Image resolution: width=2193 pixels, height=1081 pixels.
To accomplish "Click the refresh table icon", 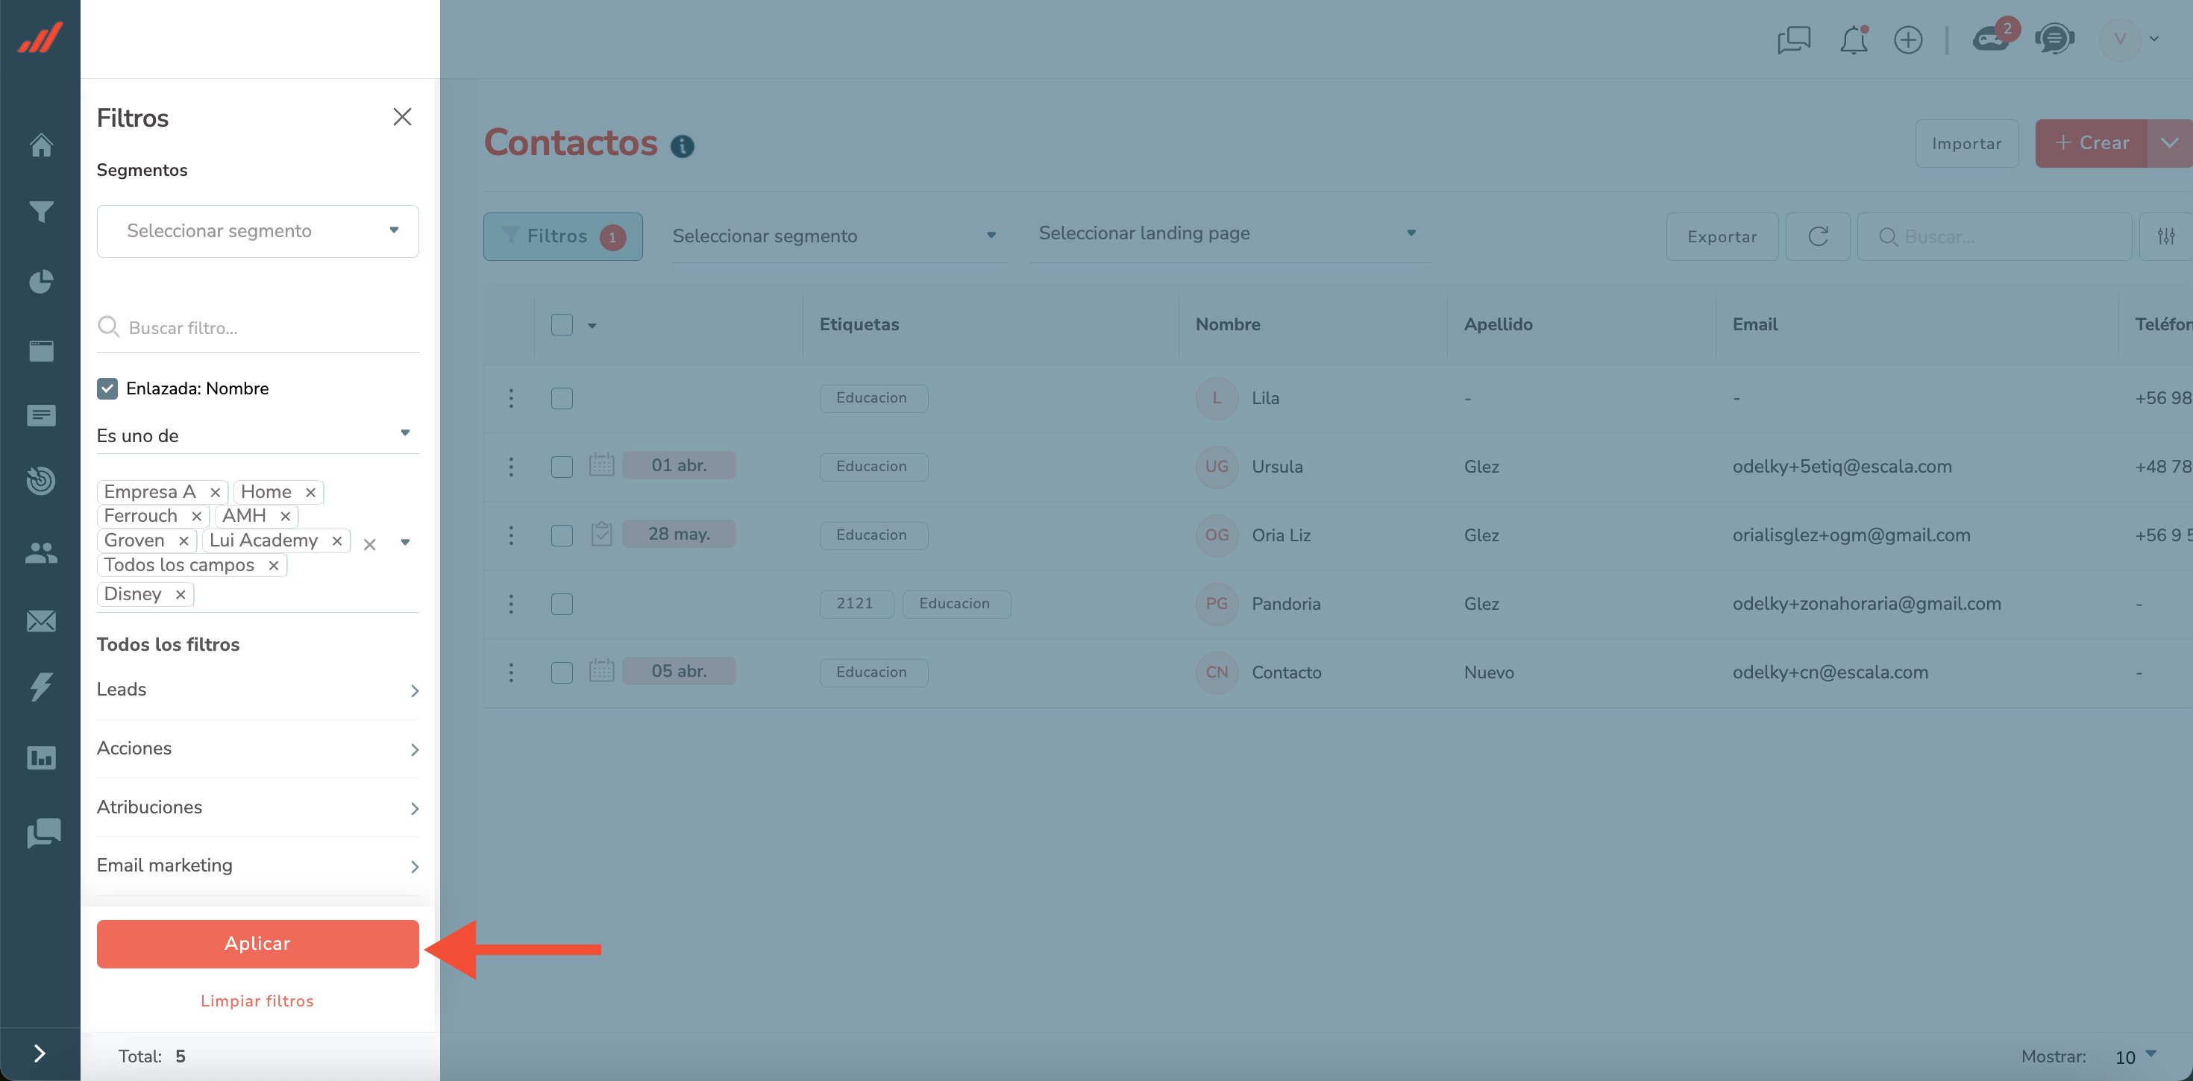I will pos(1818,236).
